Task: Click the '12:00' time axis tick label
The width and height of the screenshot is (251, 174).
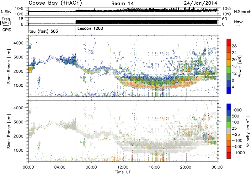Action: pos(123,167)
